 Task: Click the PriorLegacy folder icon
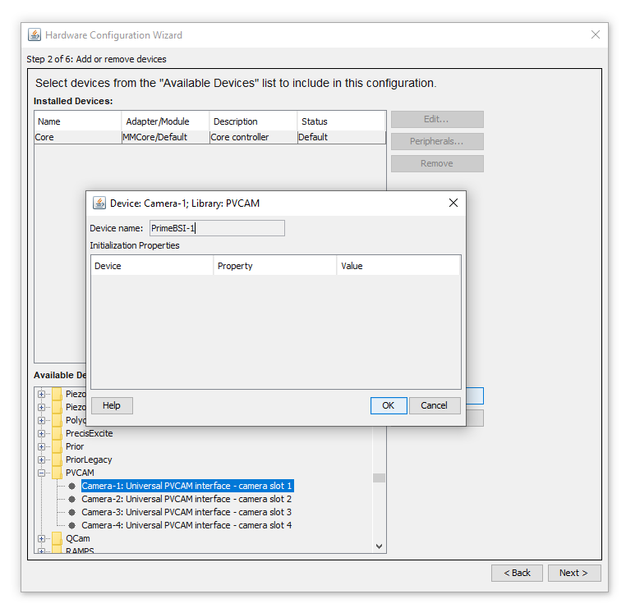58,459
